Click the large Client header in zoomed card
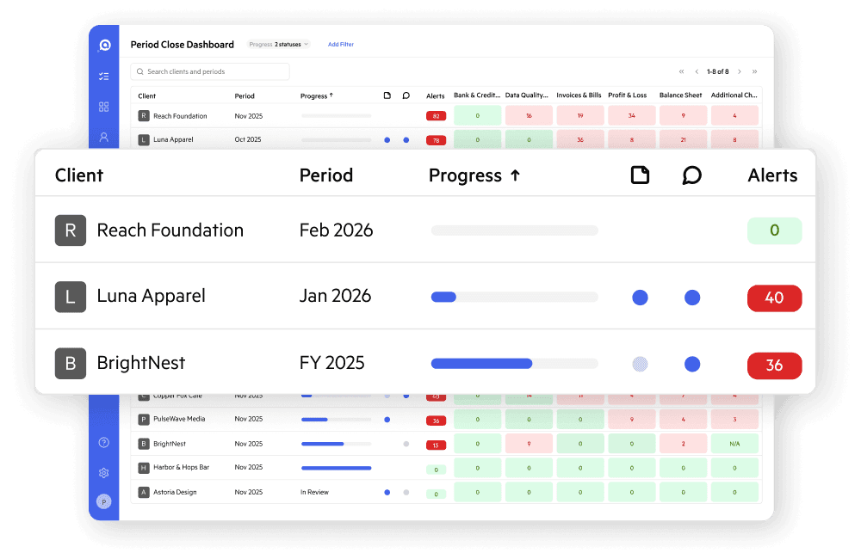Image resolution: width=861 pixels, height=559 pixels. click(x=79, y=175)
